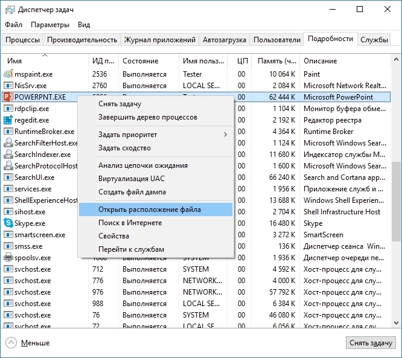The height and width of the screenshot is (358, 402).
Task: Expand the Задать приоритет submenu arrow
Action: 225,135
